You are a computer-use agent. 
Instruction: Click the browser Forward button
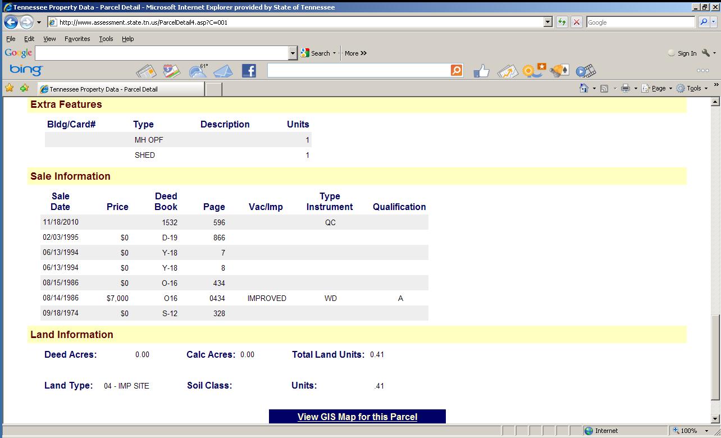[26, 22]
